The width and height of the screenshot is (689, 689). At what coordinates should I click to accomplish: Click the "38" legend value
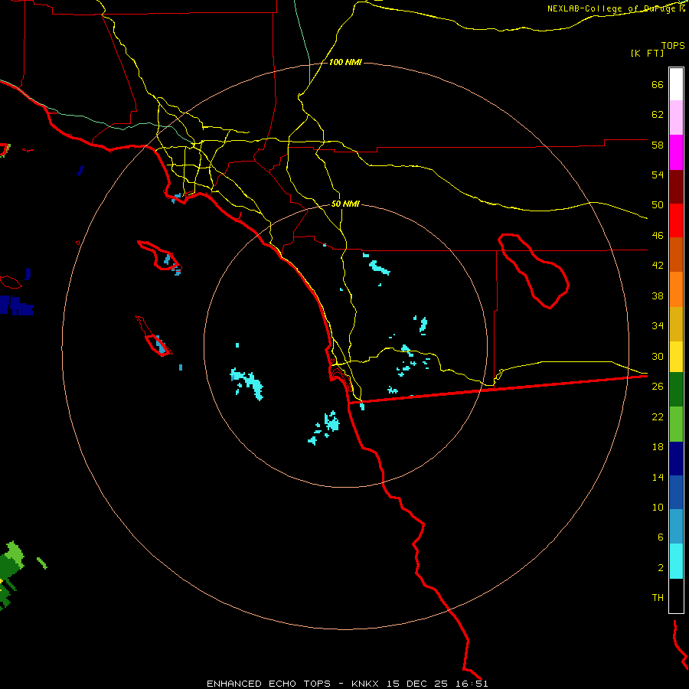click(x=658, y=296)
